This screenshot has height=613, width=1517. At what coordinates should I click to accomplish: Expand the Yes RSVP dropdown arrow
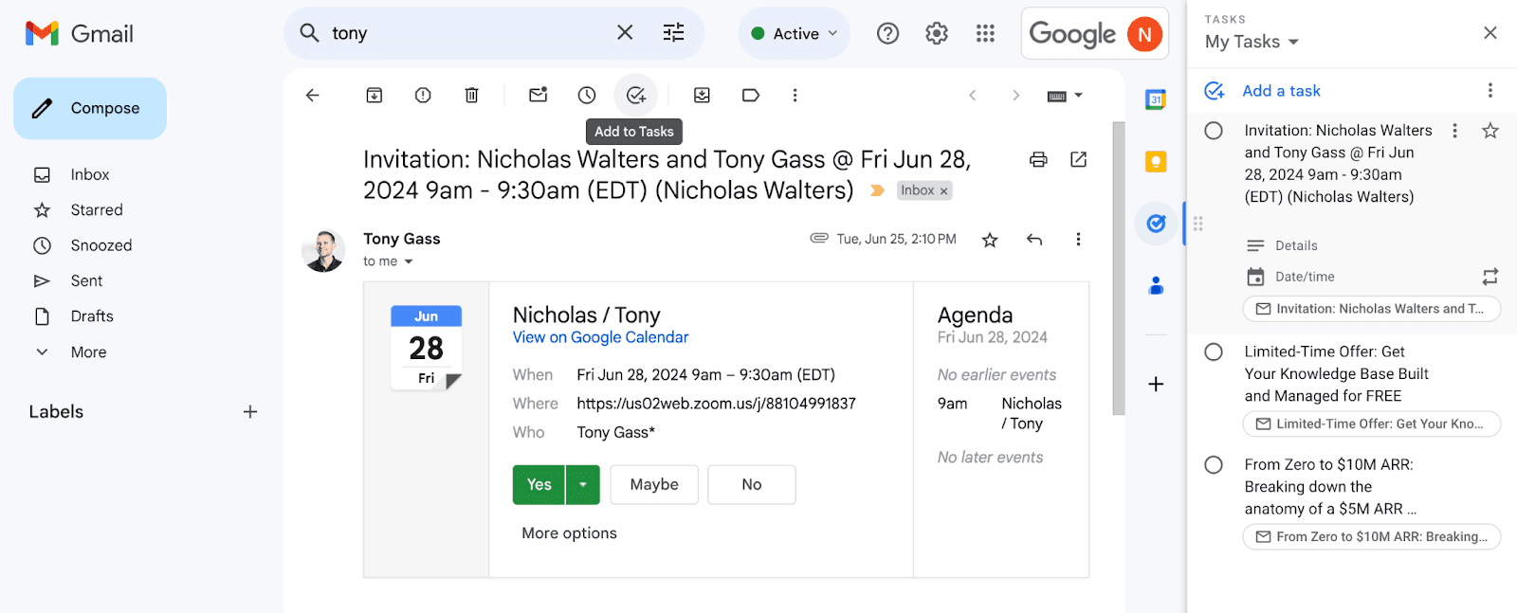(x=583, y=484)
